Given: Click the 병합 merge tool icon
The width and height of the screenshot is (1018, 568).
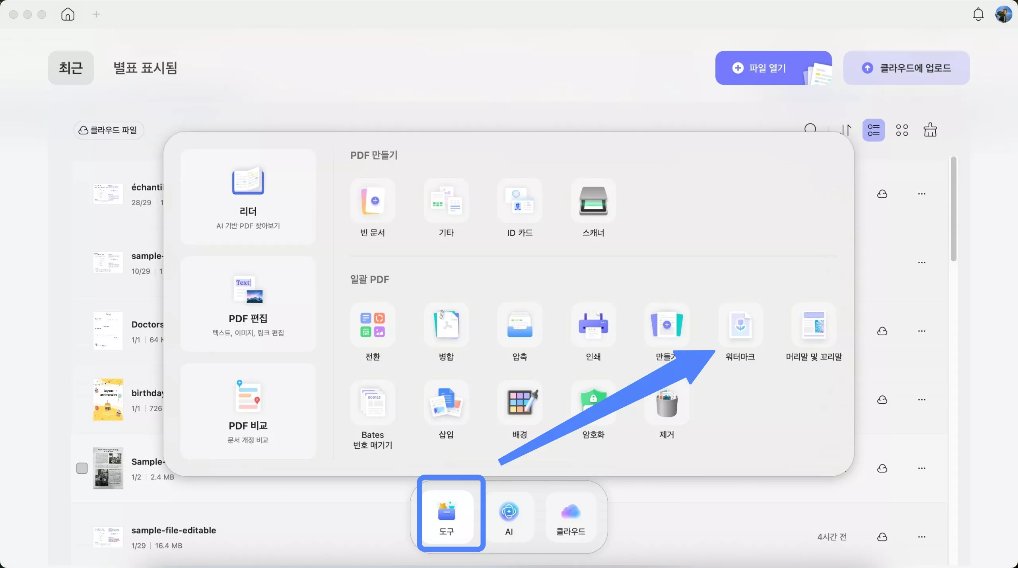Looking at the screenshot, I should coord(446,325).
